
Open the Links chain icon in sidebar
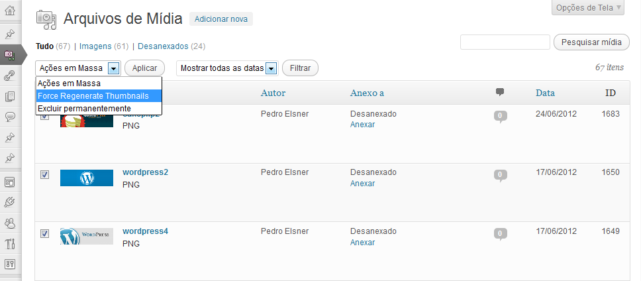point(10,76)
